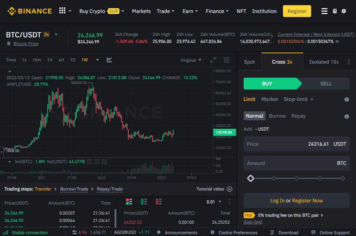The width and height of the screenshot is (356, 236).
Task: Open the order book three-dot options
Action: point(229,202)
